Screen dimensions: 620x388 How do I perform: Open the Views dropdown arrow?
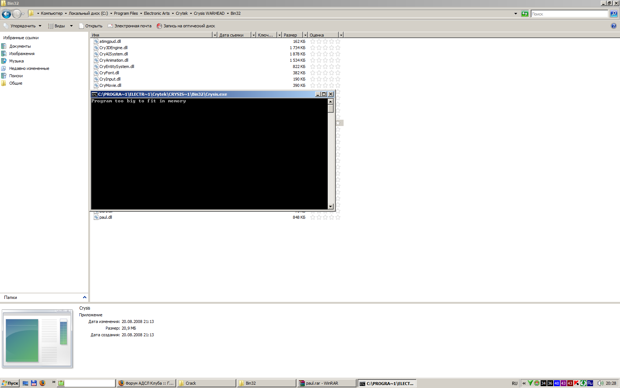tap(71, 26)
